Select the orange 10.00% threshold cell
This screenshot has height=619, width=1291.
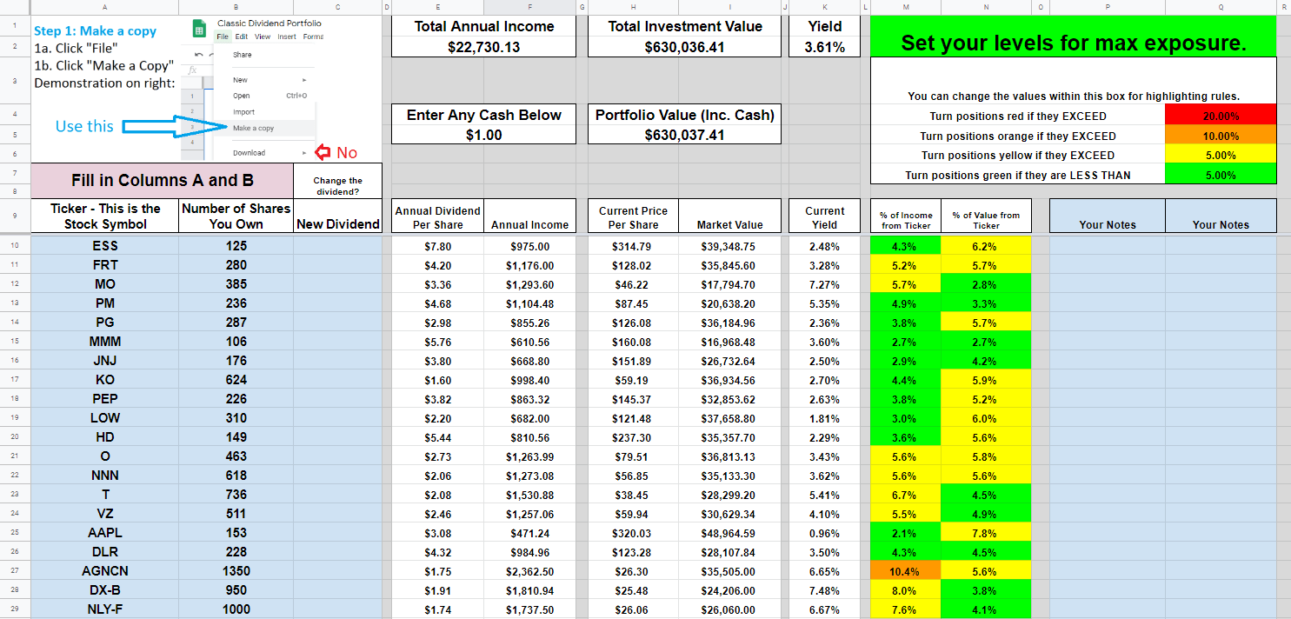(x=1221, y=136)
